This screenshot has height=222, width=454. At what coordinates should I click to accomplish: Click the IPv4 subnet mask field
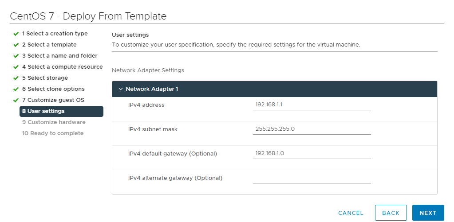(312, 129)
